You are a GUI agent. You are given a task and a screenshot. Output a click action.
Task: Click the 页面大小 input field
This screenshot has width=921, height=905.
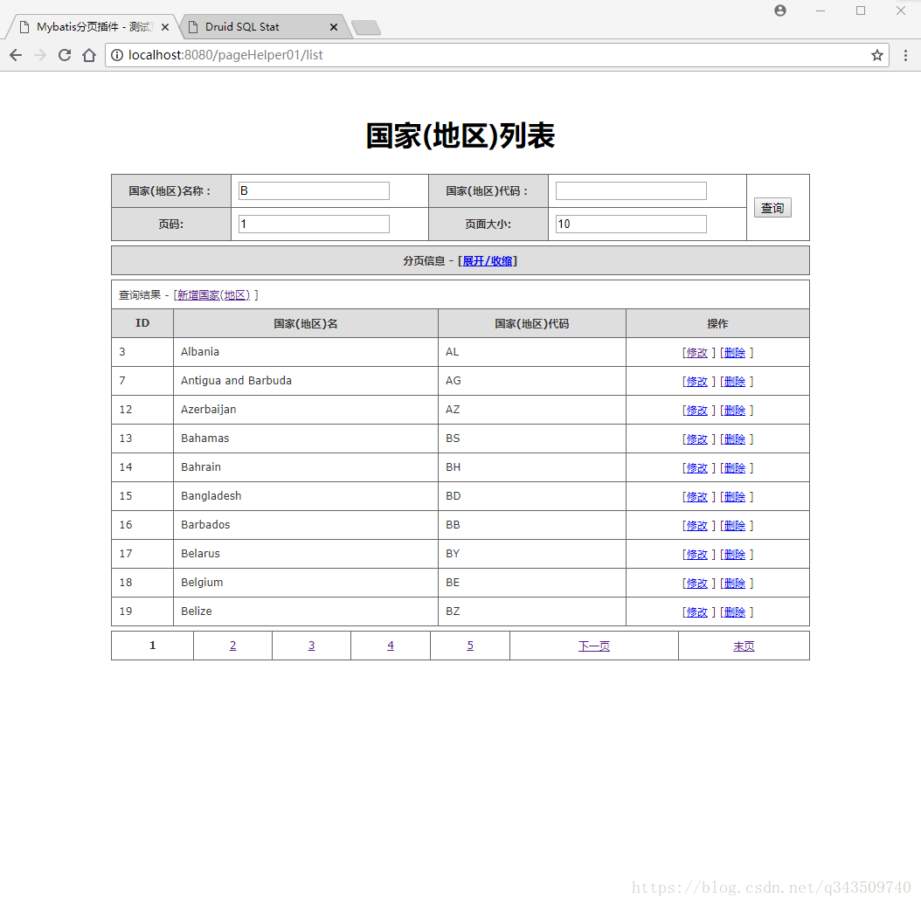pyautogui.click(x=631, y=224)
